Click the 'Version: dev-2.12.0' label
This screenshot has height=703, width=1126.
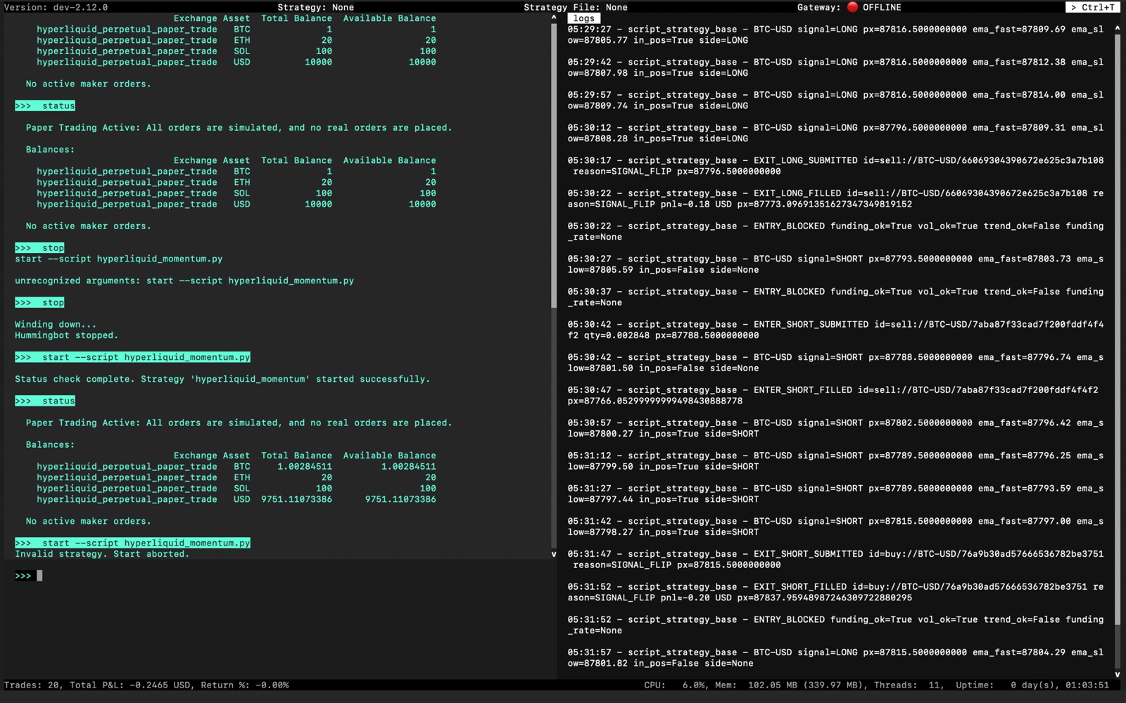(56, 7)
